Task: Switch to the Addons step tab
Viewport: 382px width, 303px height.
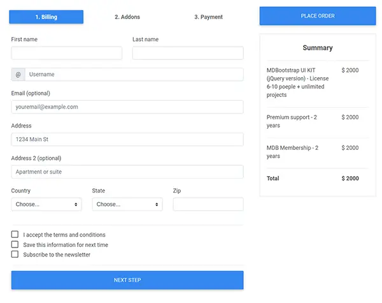Action: [127, 17]
